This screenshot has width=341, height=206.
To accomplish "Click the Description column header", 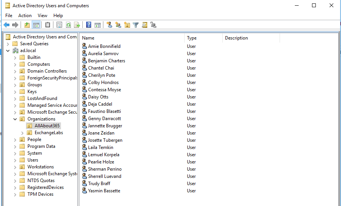I will pyautogui.click(x=251, y=38).
